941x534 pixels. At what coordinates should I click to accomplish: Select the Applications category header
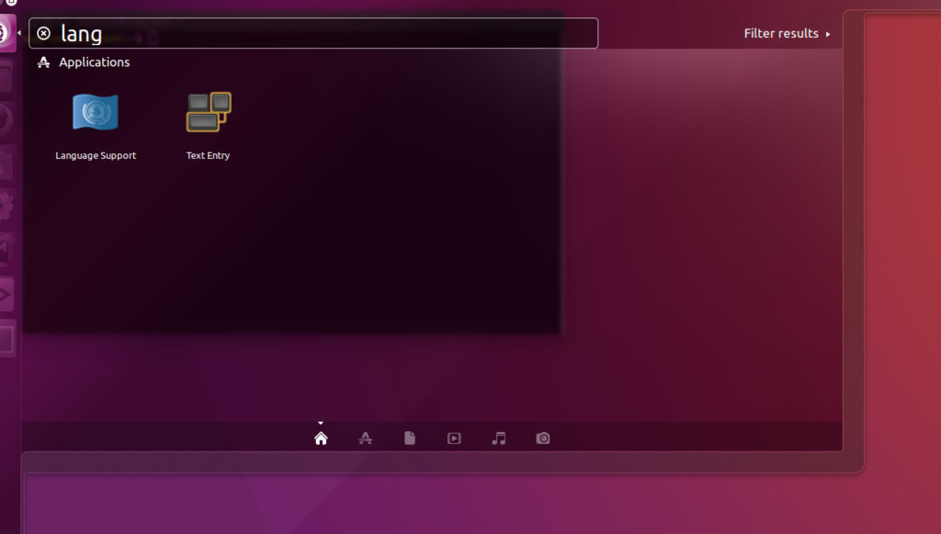point(92,62)
